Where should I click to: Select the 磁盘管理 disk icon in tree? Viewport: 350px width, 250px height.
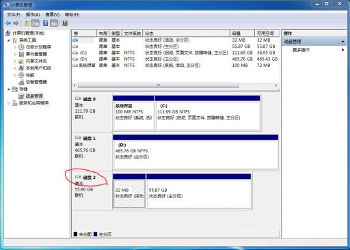point(21,96)
